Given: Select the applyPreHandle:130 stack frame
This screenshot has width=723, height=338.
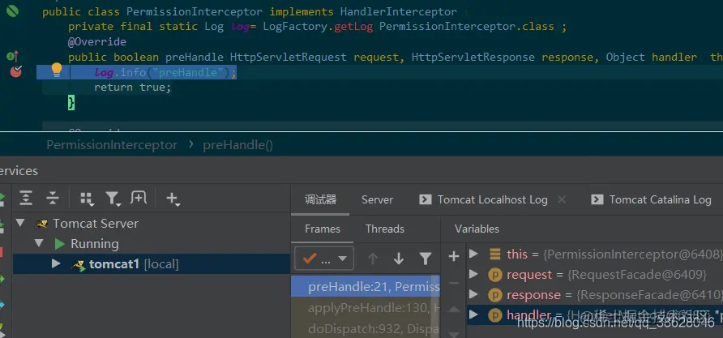Looking at the screenshot, I should pos(366,308).
